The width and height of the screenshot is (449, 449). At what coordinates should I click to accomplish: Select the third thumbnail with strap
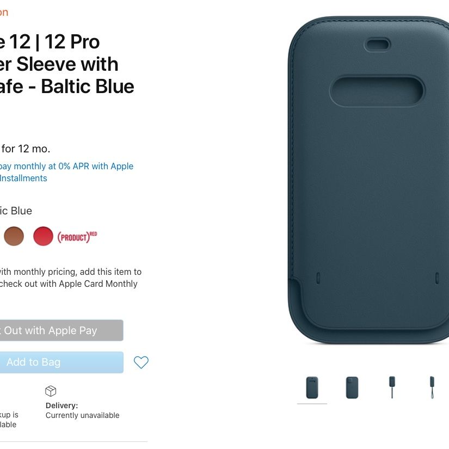click(x=392, y=388)
